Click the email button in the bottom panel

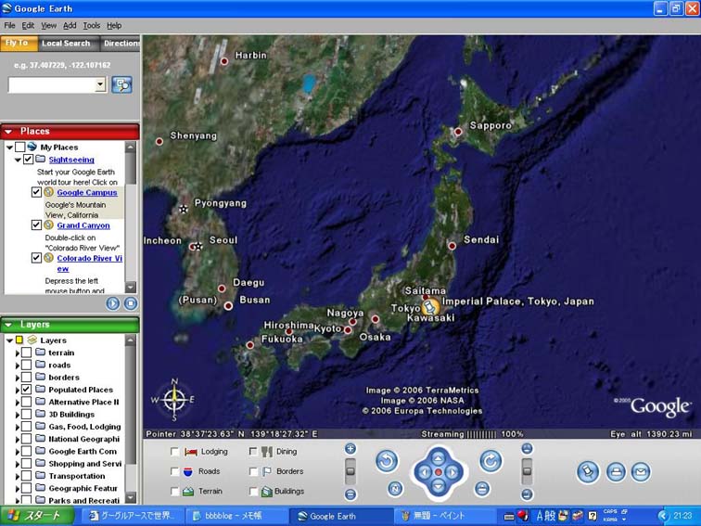point(641,472)
